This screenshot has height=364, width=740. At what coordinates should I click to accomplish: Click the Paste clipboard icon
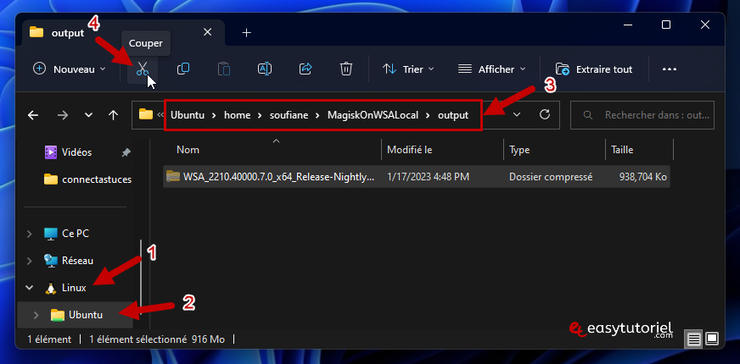(x=224, y=69)
